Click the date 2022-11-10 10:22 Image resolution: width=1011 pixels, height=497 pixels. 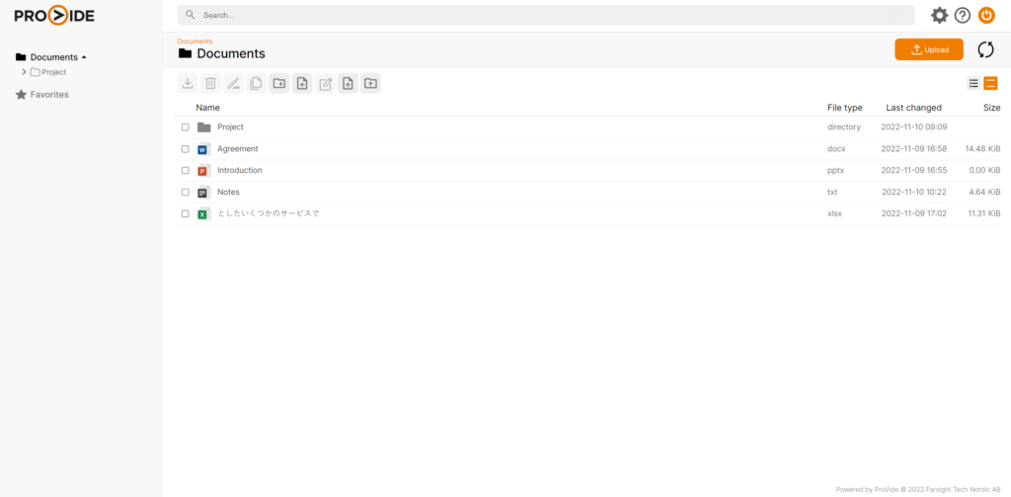coord(913,193)
